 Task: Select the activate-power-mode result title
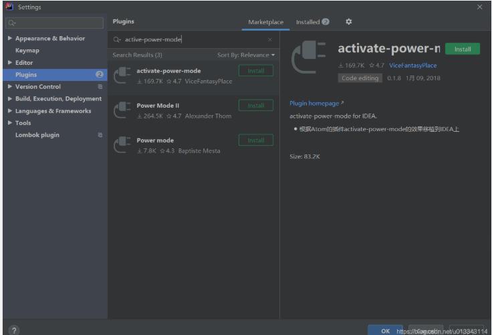(168, 71)
